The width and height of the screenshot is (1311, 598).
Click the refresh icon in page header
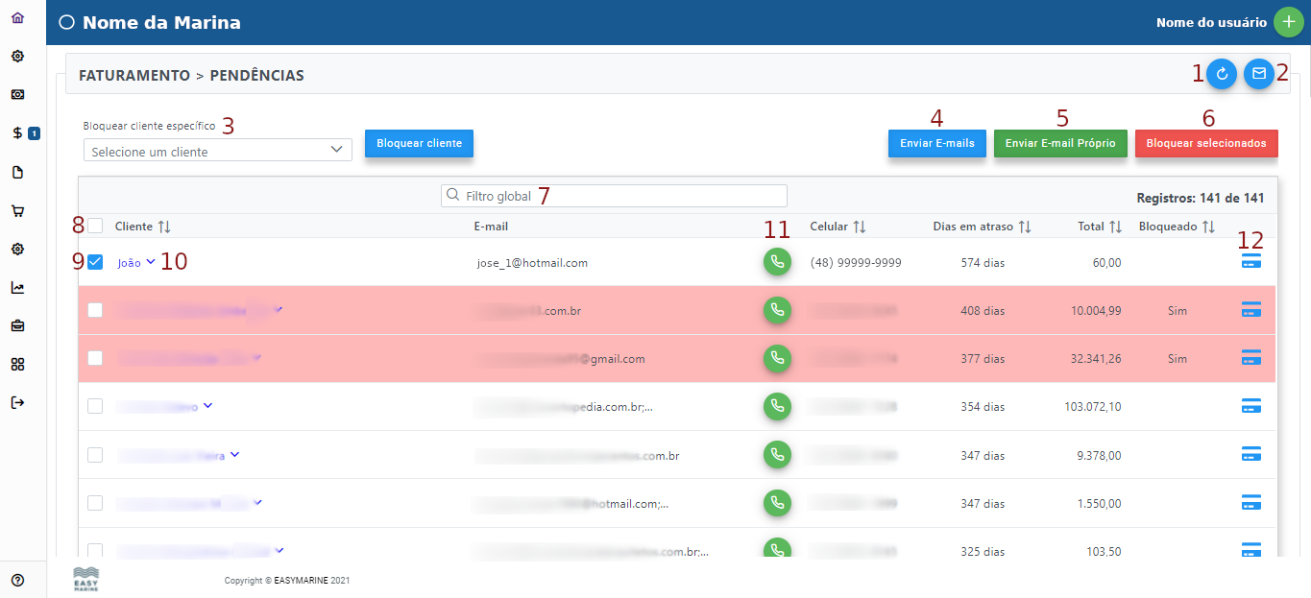click(x=1222, y=74)
